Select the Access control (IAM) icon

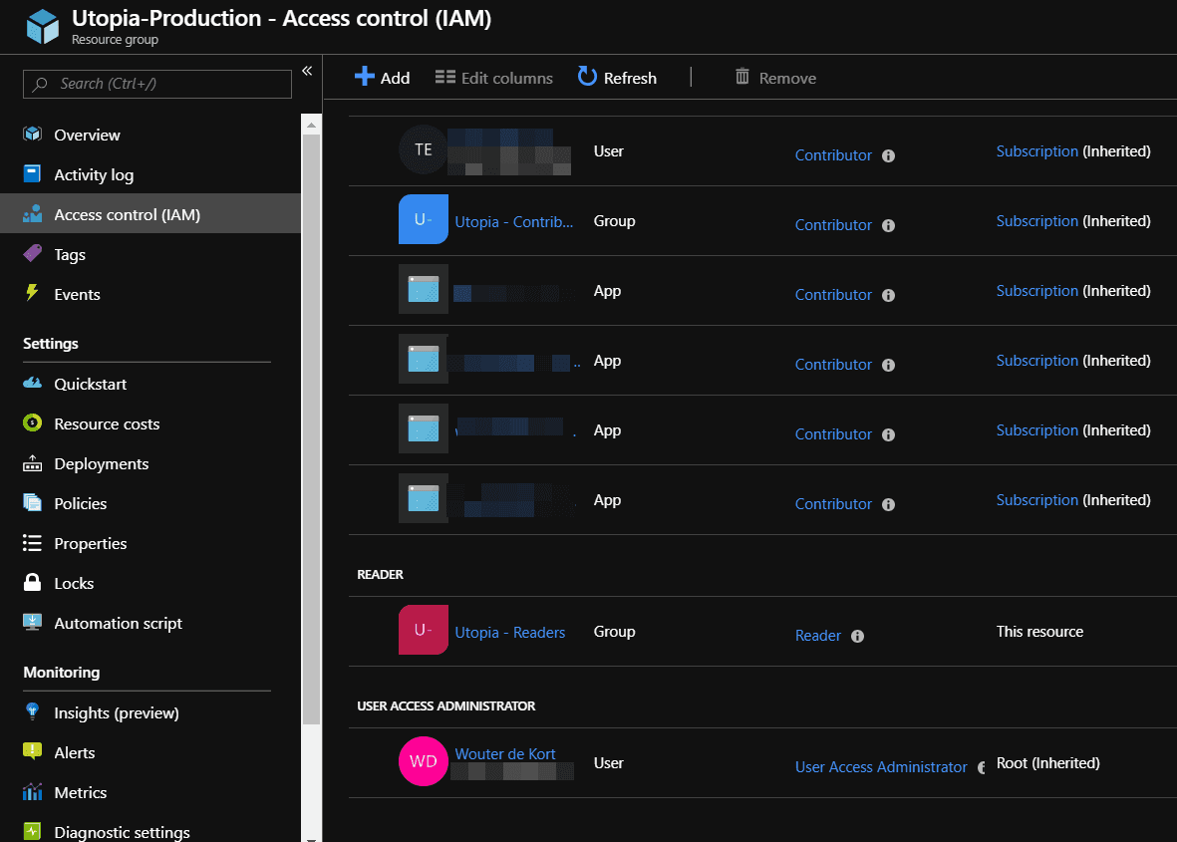coord(32,214)
